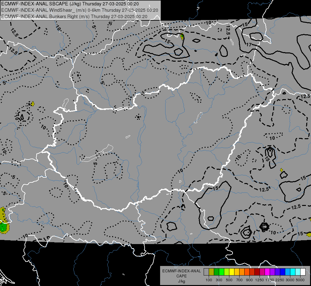Screen dimensions: 311x286
Task: Click the contour label 17
Action: pyautogui.click(x=249, y=45)
